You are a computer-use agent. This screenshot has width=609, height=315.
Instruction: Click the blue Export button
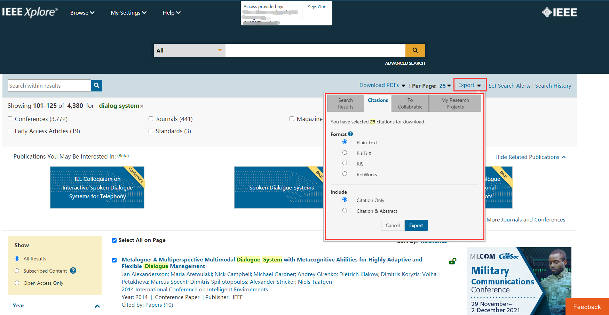point(416,225)
